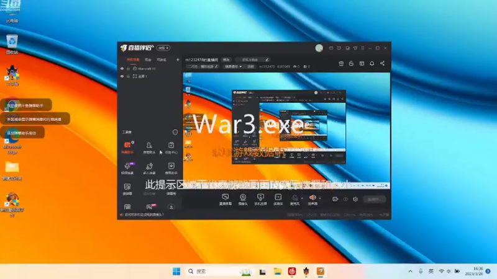Switch to the second scene tab
The width and height of the screenshot is (497, 279).
(148, 60)
